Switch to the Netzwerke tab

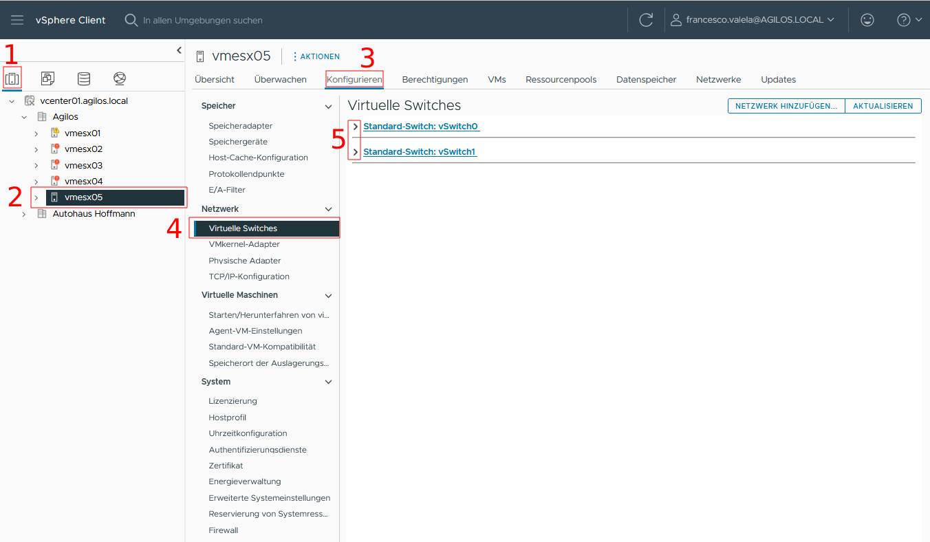tap(718, 79)
